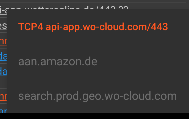Click the black bar below the popup
The width and height of the screenshot is (189, 119).
click(x=94, y=116)
